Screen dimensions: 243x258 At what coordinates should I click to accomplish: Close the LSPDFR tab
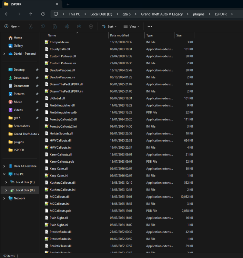[57, 4]
